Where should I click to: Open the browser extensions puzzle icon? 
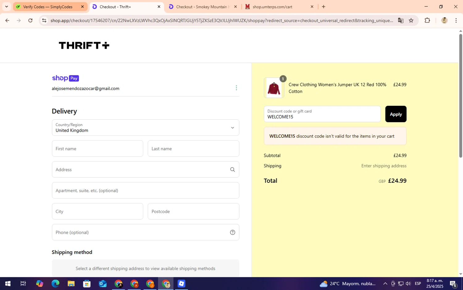(x=427, y=20)
